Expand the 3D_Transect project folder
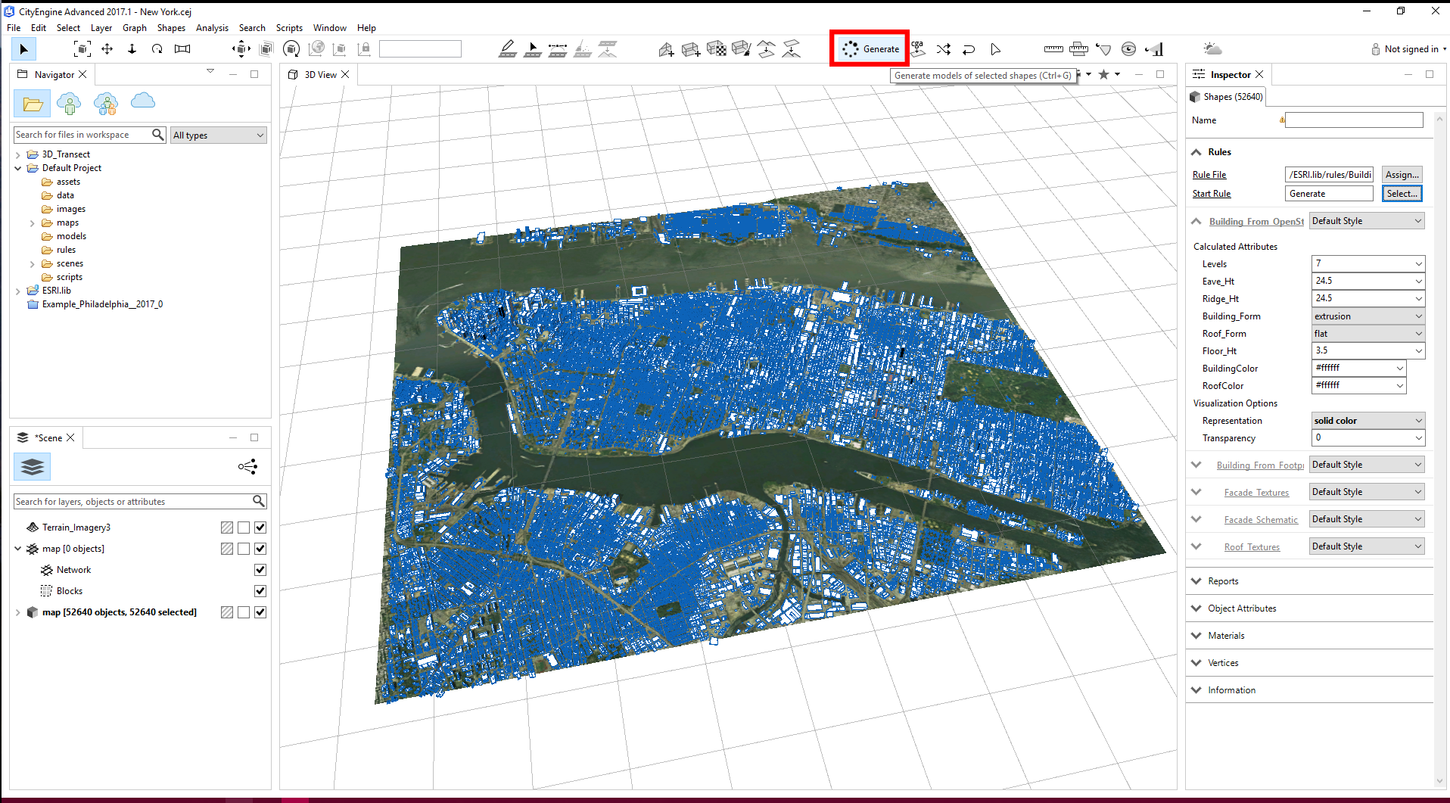 (18, 154)
